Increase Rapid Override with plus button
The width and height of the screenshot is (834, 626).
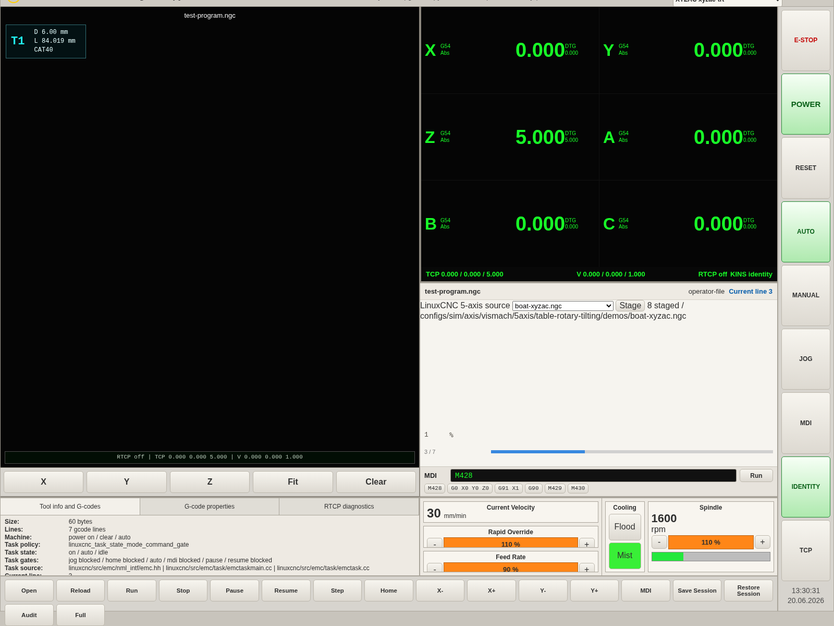[587, 544]
